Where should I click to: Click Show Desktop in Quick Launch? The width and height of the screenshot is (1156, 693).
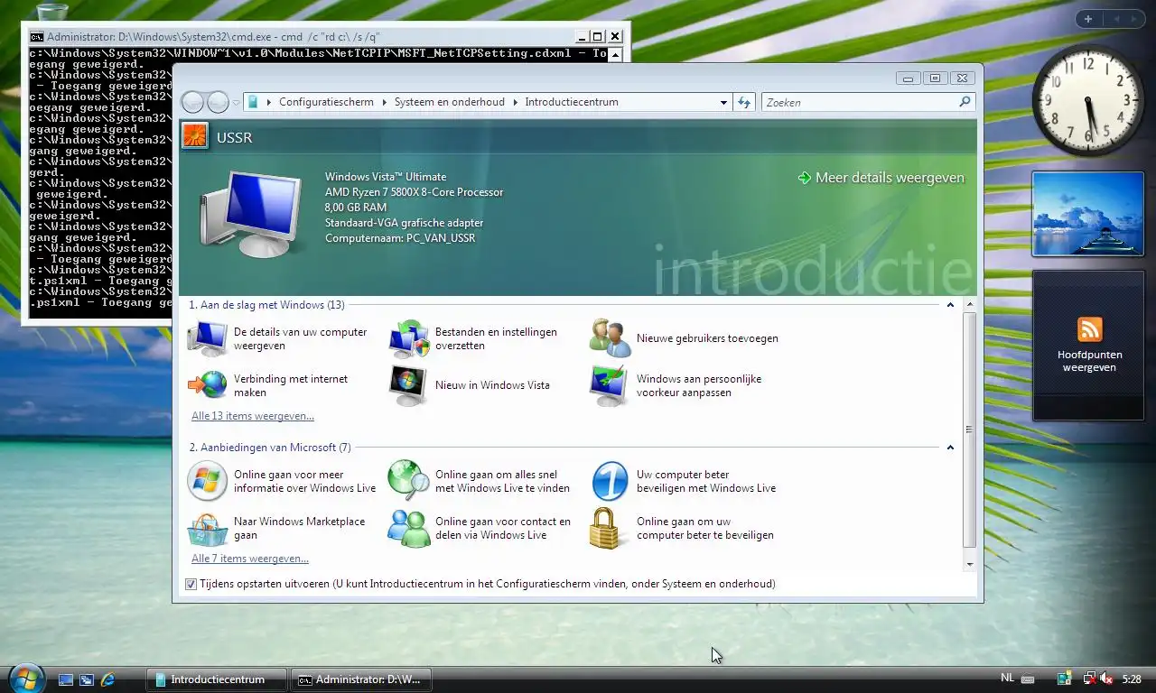coord(66,679)
